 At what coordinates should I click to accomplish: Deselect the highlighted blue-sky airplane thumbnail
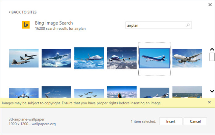click(x=154, y=58)
